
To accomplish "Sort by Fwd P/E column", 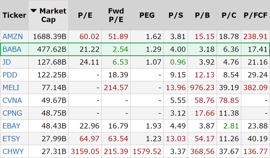I will click(x=116, y=15).
